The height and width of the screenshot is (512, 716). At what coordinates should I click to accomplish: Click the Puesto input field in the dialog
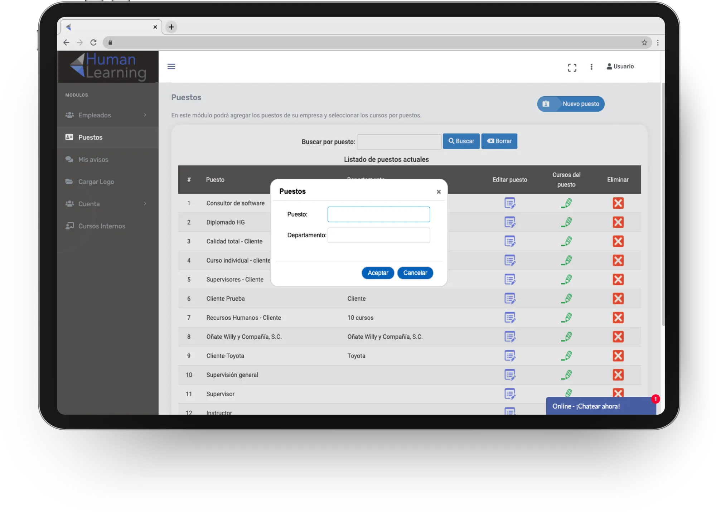click(378, 214)
